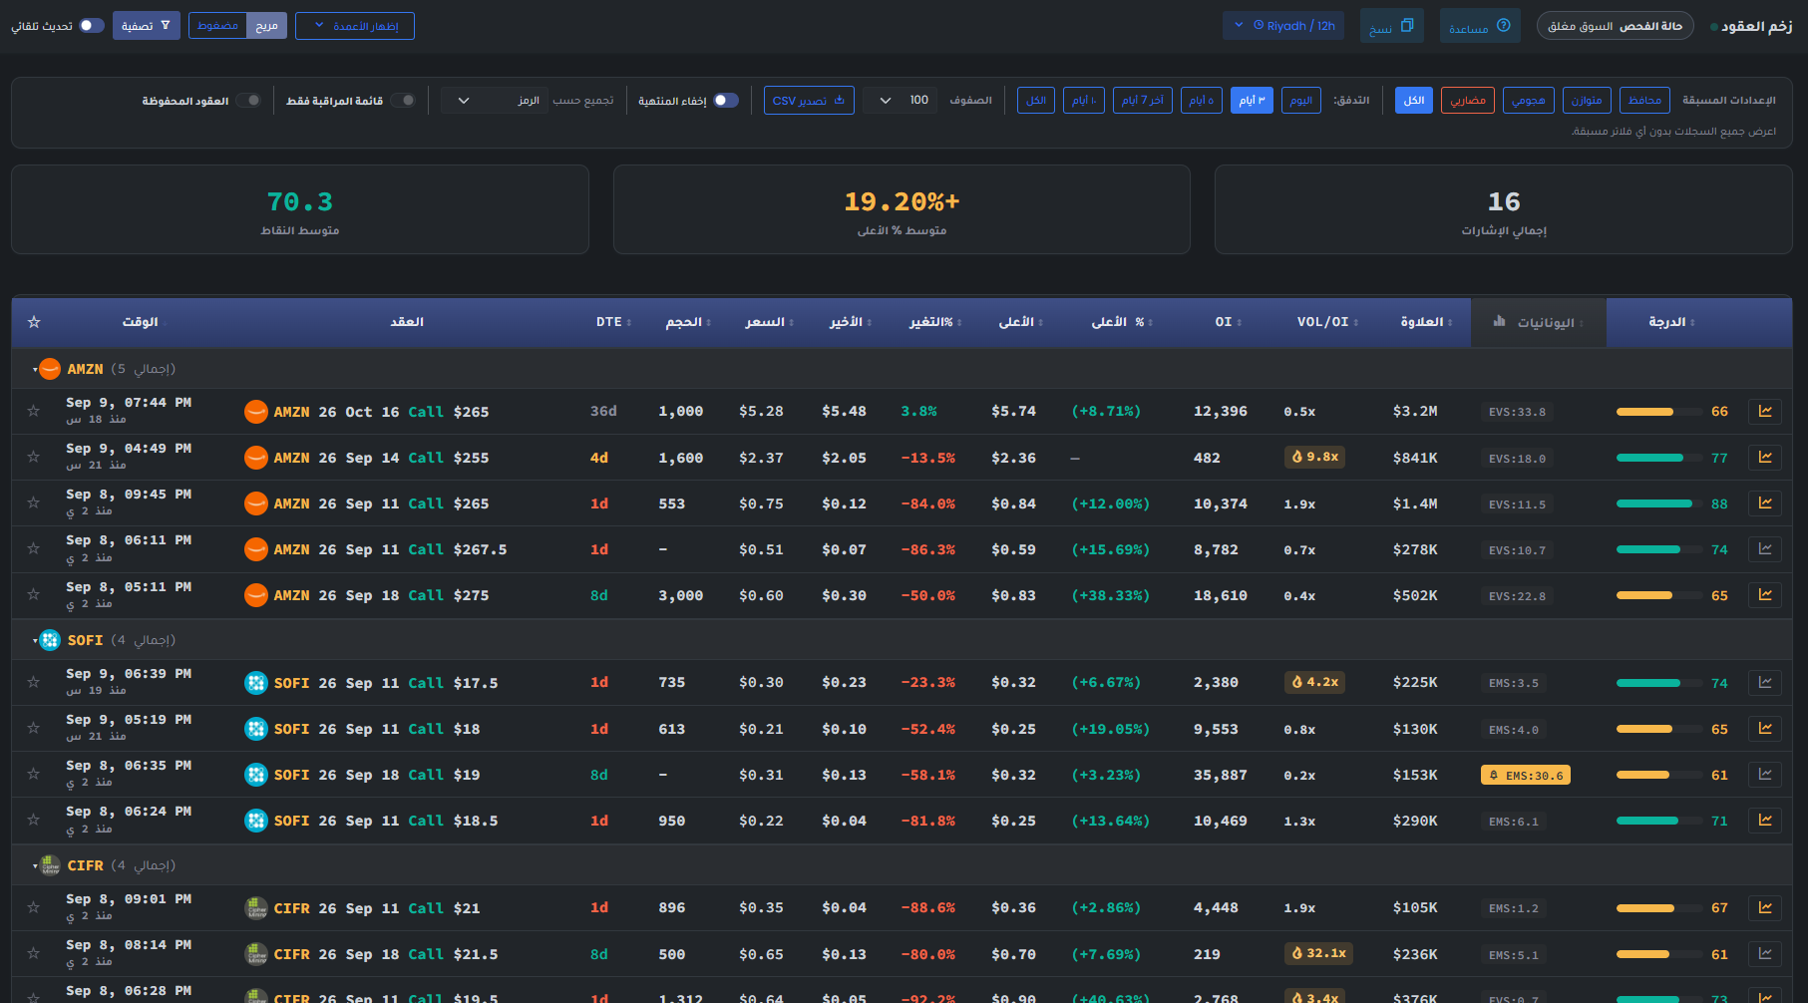Image resolution: width=1808 pixels, height=1003 pixels.
Task: Click score bar for CIFR Sep 11 Call $21
Action: point(1659,908)
